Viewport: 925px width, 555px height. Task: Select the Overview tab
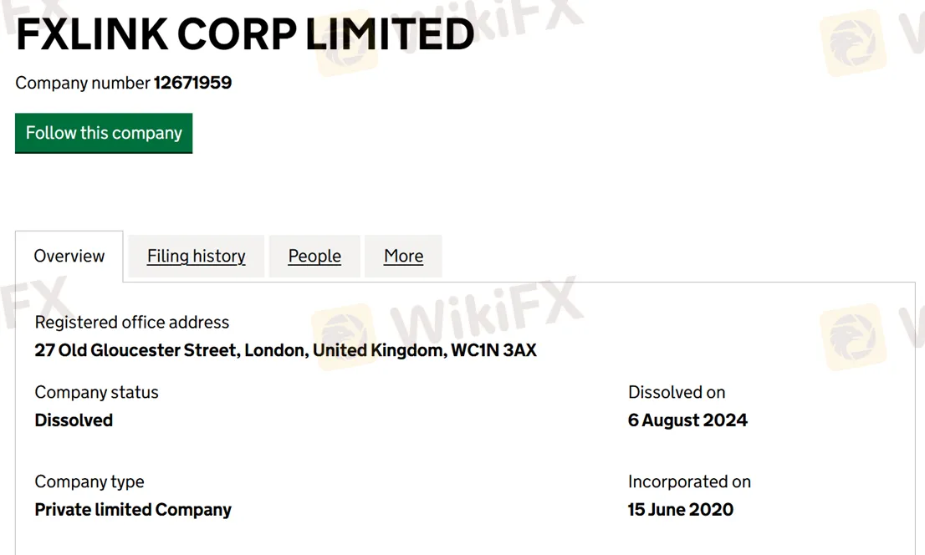point(69,256)
